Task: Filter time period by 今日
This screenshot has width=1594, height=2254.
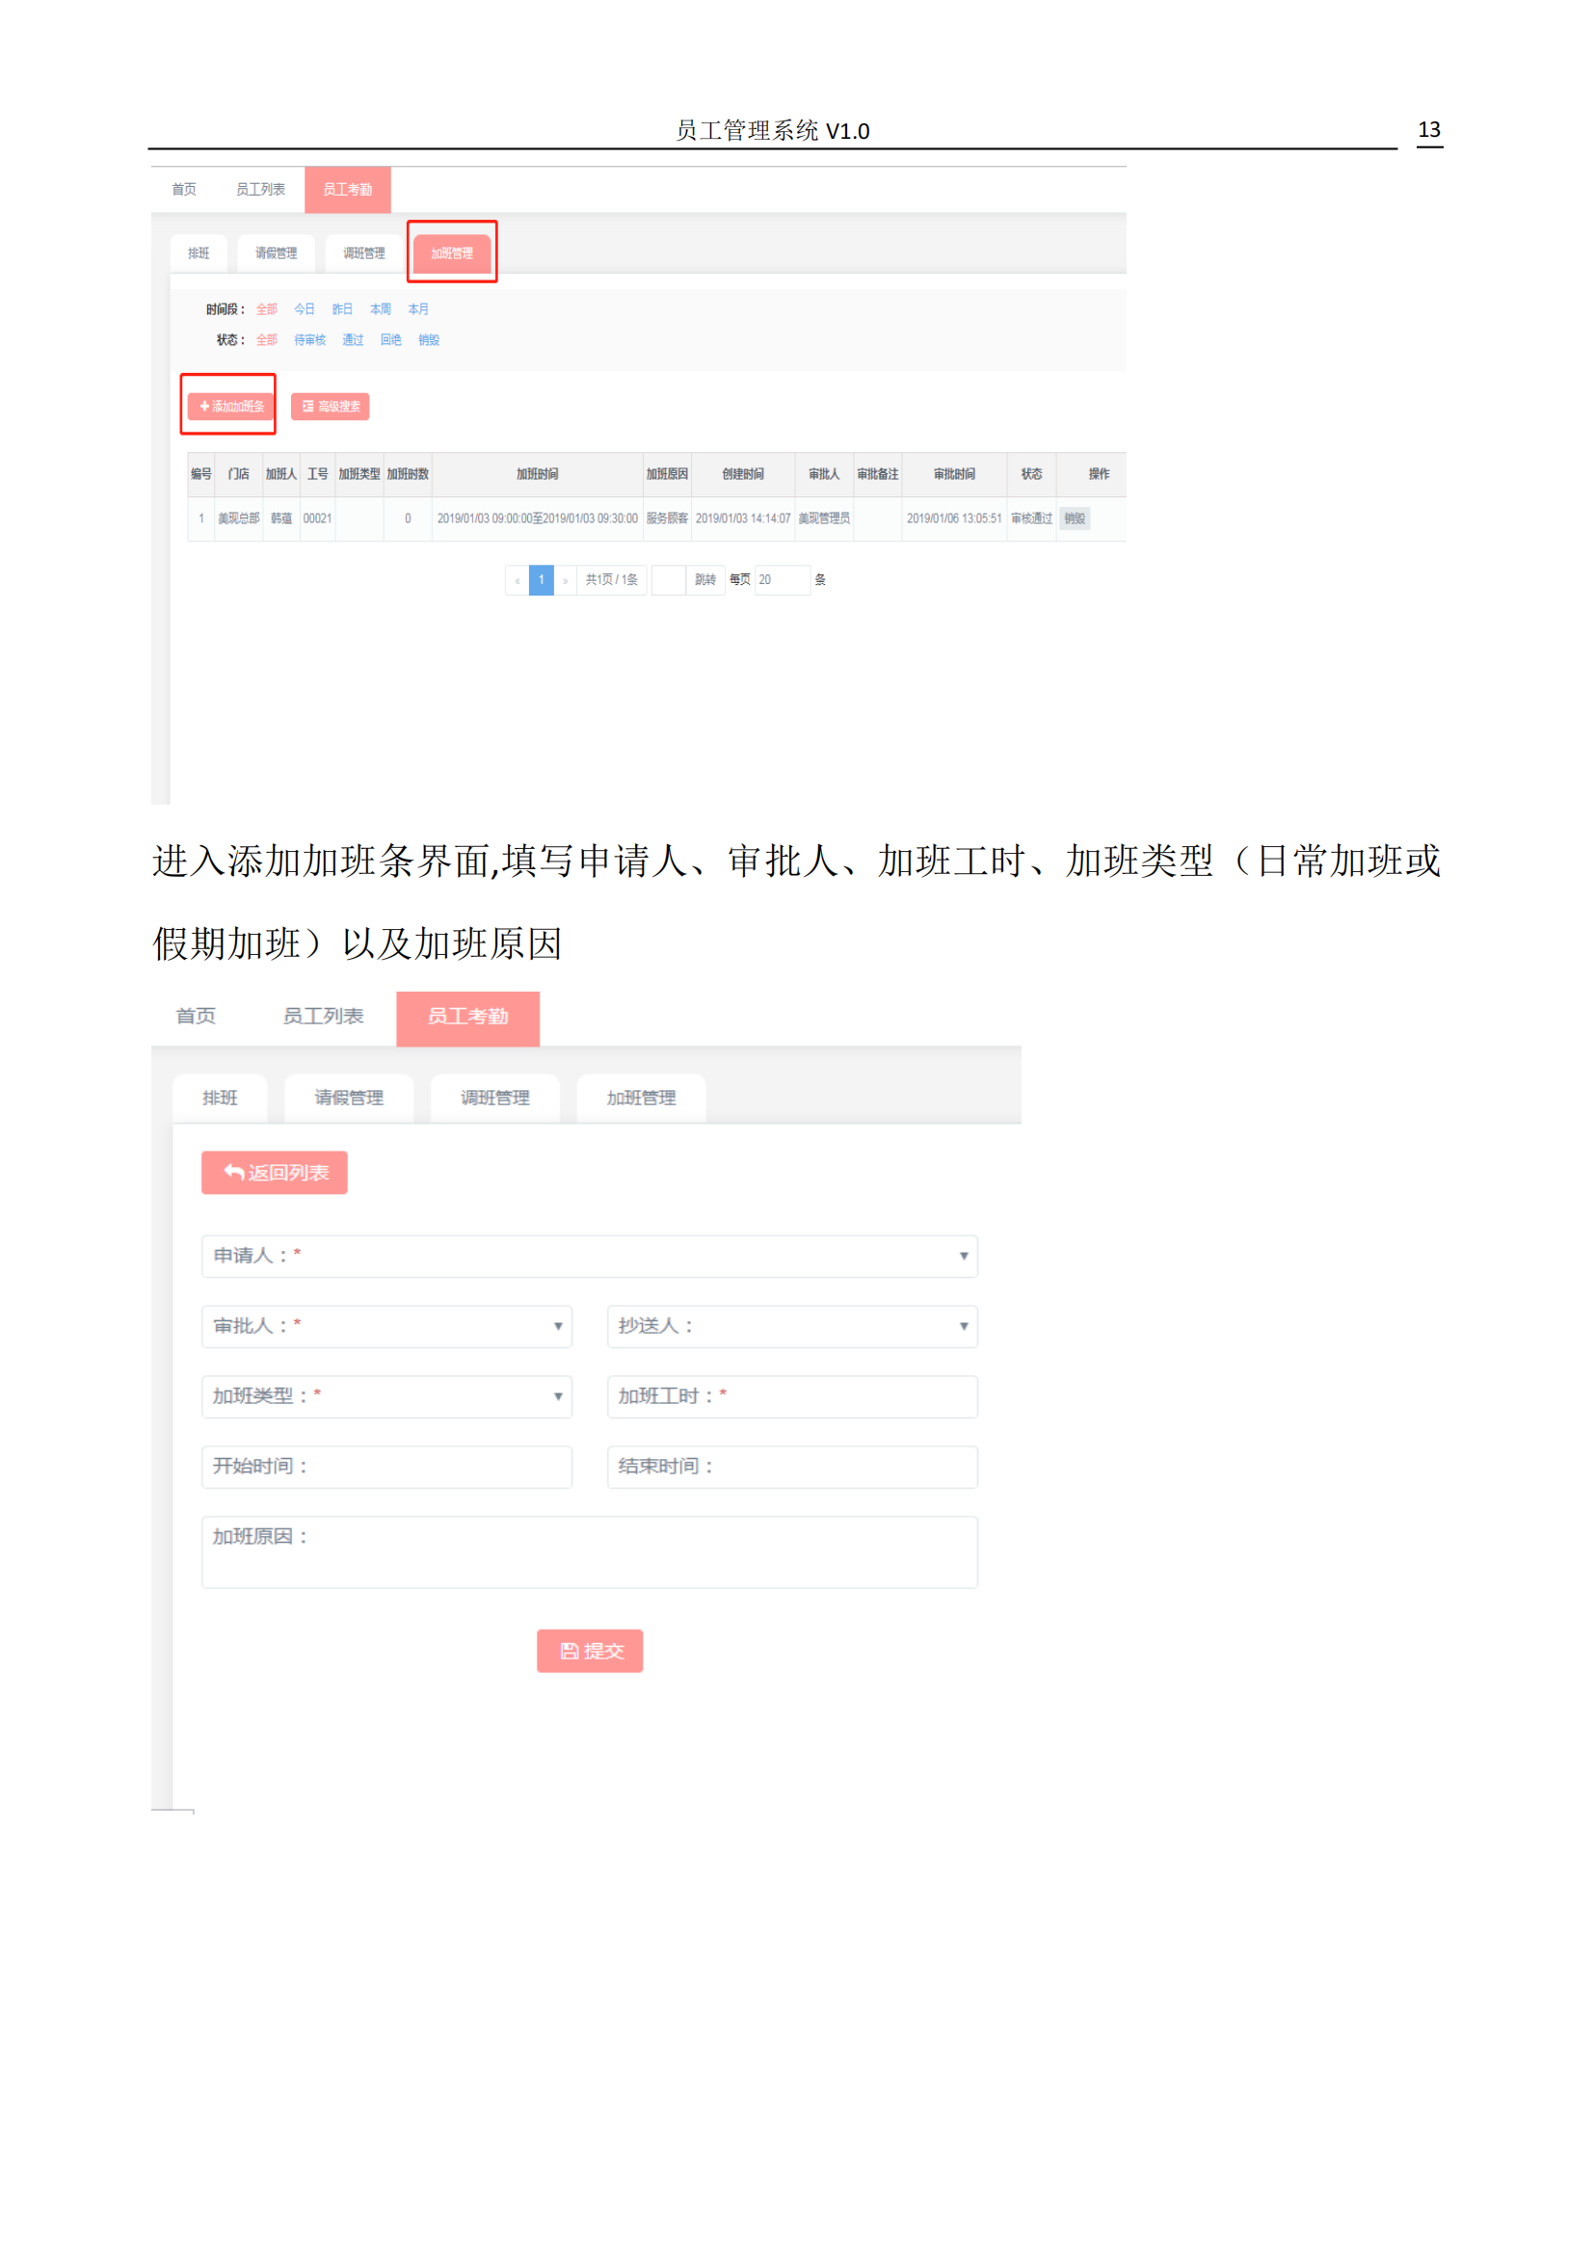Action: point(305,309)
